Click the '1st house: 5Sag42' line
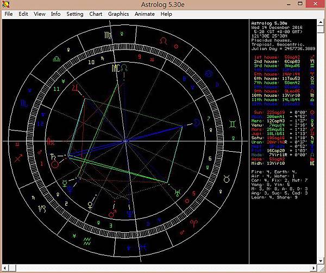The image size is (326, 273). pyautogui.click(x=284, y=57)
